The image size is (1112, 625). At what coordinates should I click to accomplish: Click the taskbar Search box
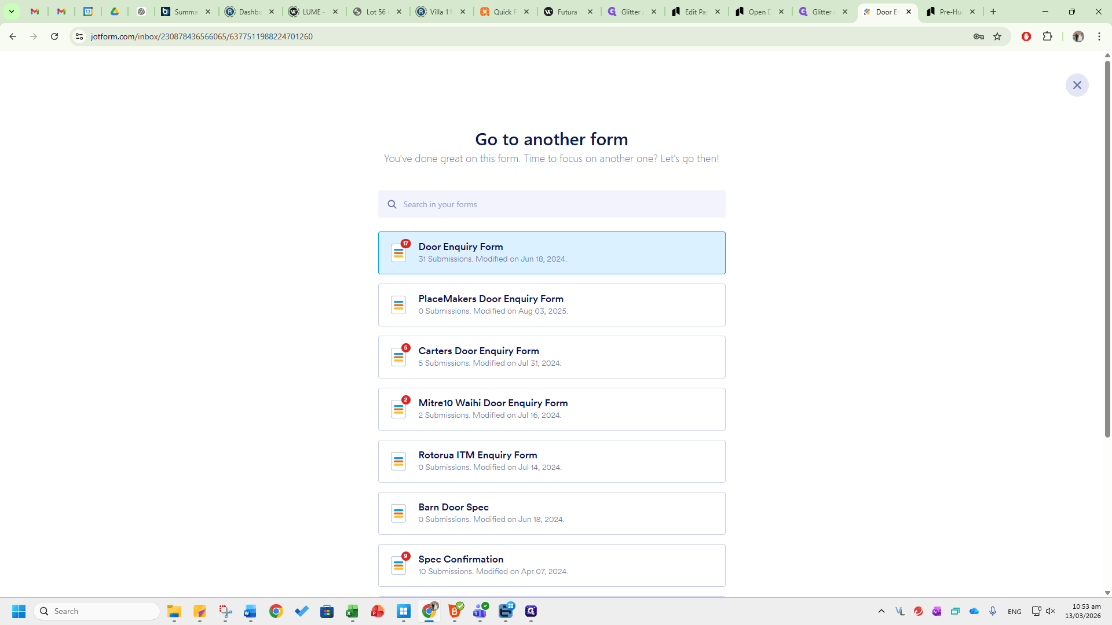(97, 611)
